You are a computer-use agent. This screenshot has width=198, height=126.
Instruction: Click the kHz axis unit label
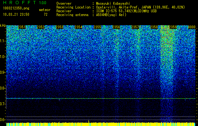click(x=3, y=26)
